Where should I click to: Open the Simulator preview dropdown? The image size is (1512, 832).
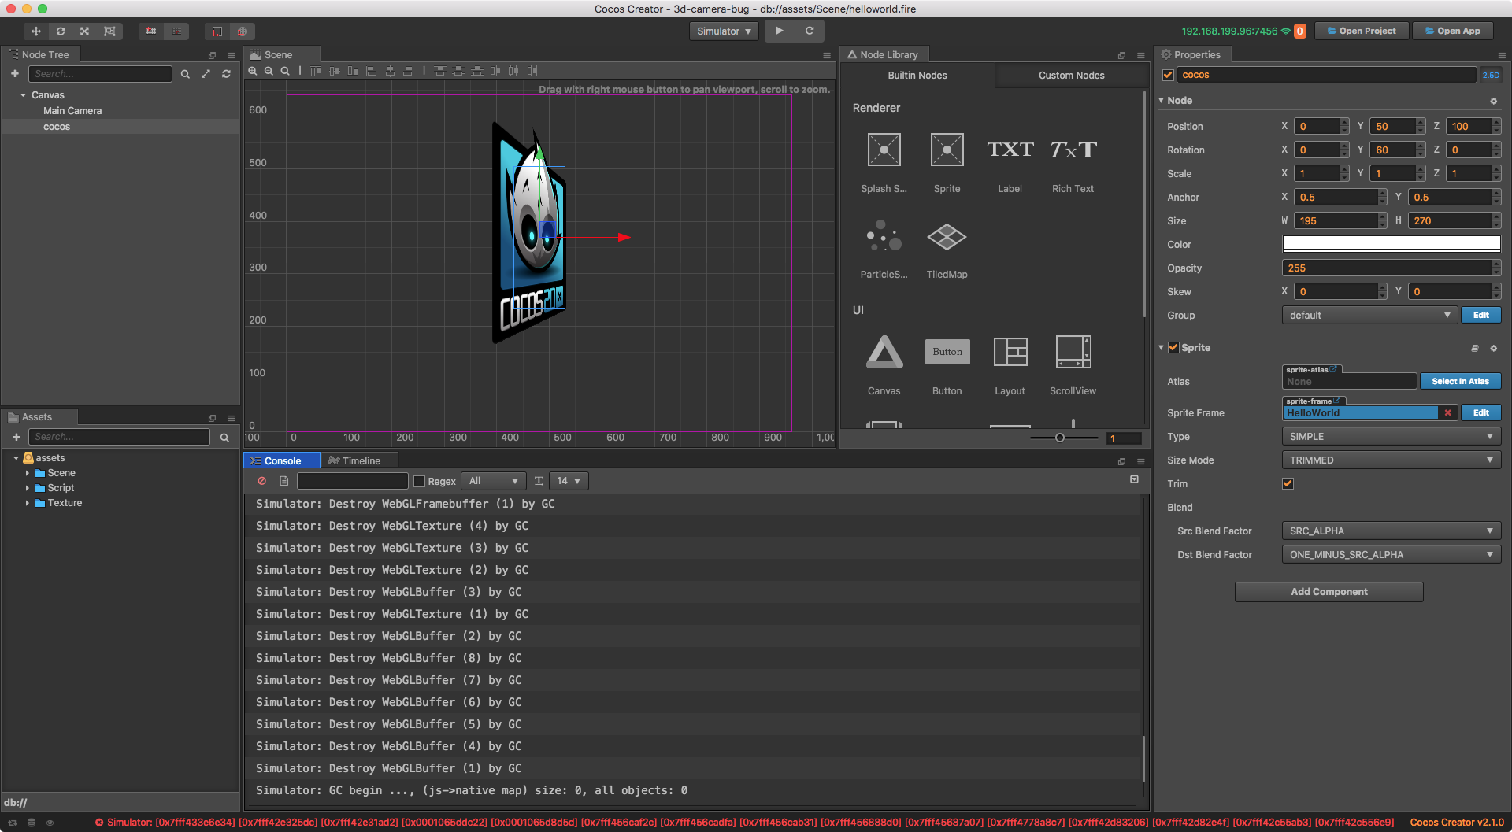(x=724, y=31)
